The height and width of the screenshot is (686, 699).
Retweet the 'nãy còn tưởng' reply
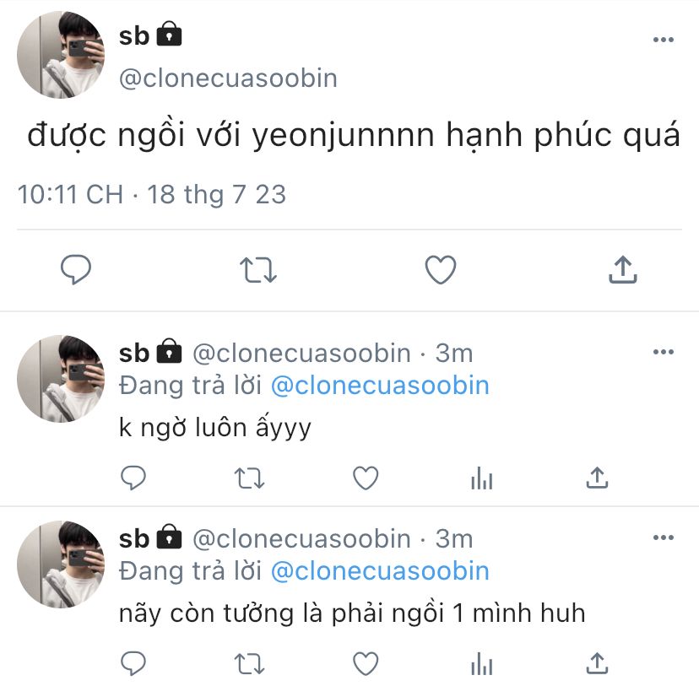[250, 664]
